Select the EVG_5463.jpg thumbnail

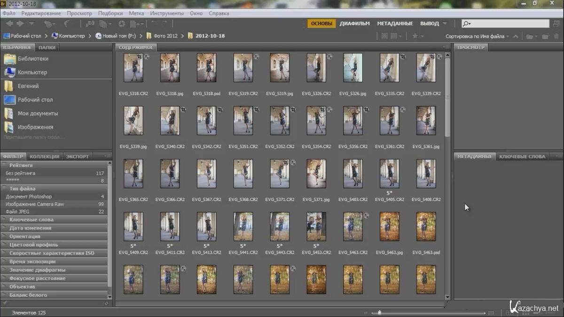[x=389, y=226]
